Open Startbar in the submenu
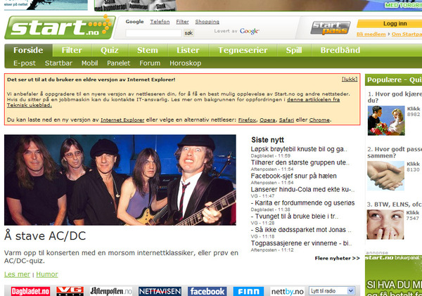The image size is (422, 296). tap(58, 63)
